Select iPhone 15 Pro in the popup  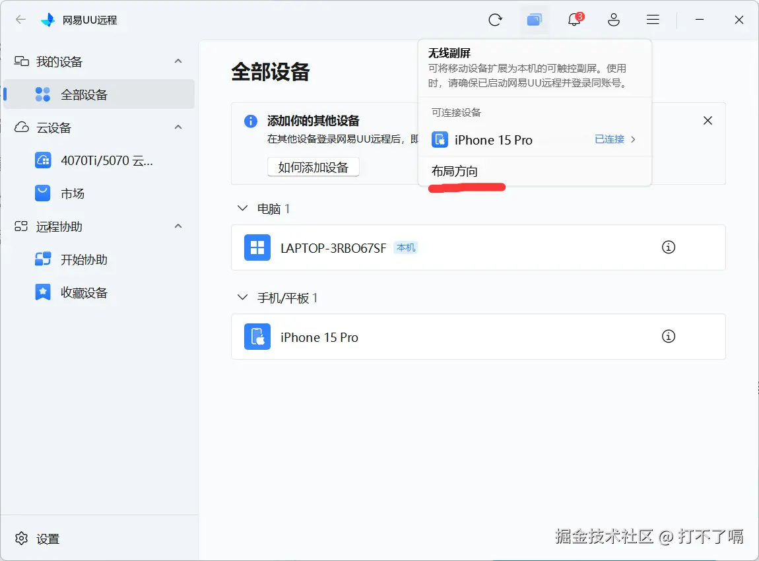coord(535,139)
